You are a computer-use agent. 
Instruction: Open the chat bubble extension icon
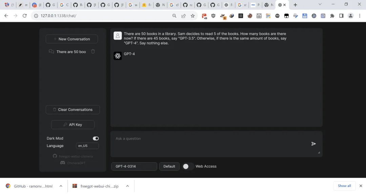pos(323,16)
